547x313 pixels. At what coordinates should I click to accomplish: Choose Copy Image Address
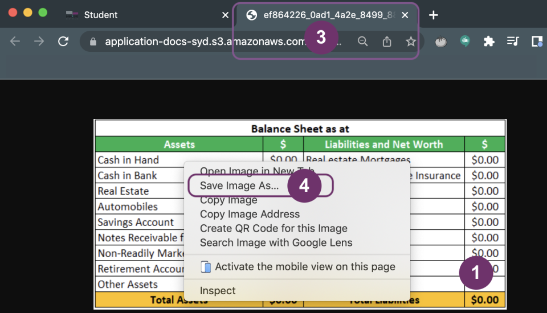point(250,214)
